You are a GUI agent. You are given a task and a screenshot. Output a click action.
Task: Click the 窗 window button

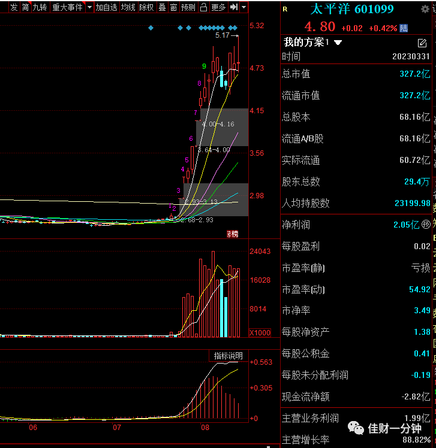pyautogui.click(x=173, y=7)
